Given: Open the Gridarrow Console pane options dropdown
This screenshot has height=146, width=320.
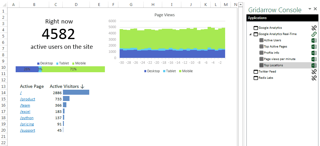Looking at the screenshot, I should click(310, 8).
